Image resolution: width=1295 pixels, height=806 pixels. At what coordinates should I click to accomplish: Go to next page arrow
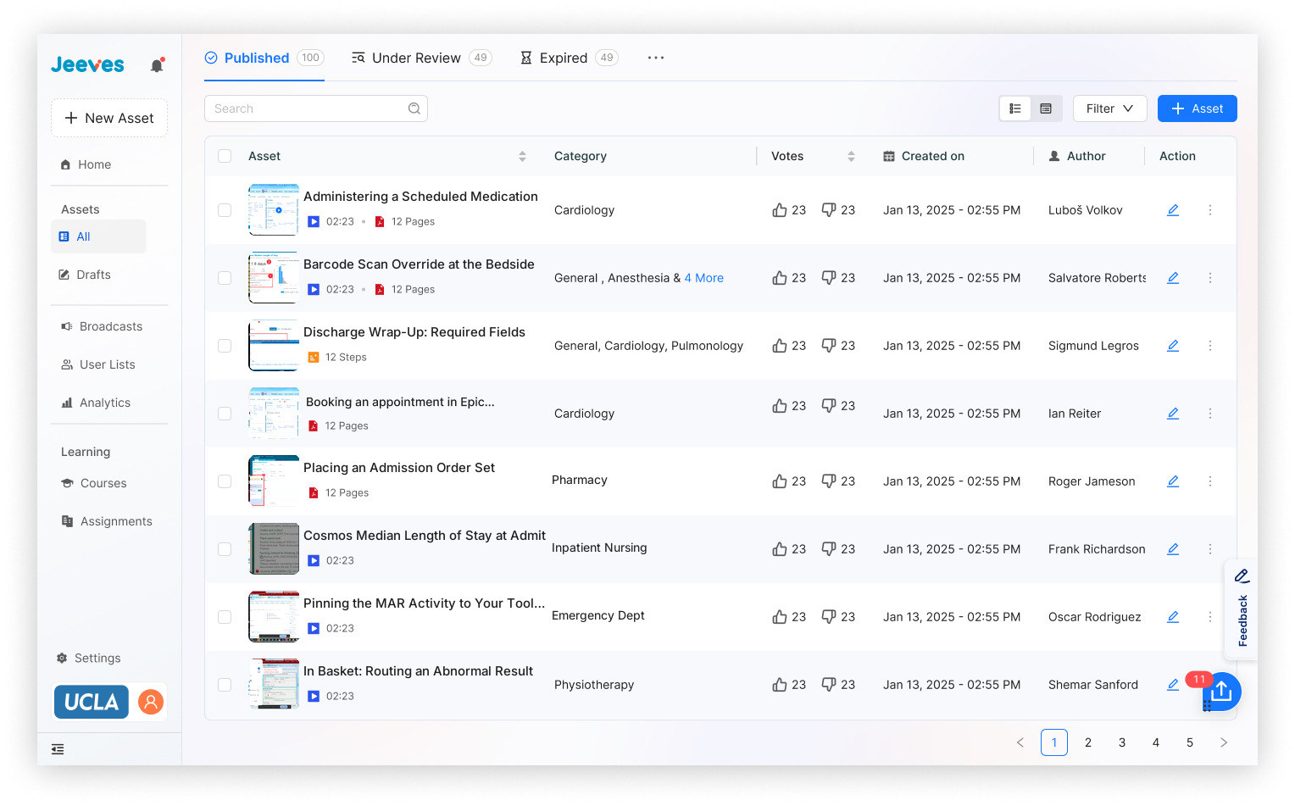(x=1224, y=742)
